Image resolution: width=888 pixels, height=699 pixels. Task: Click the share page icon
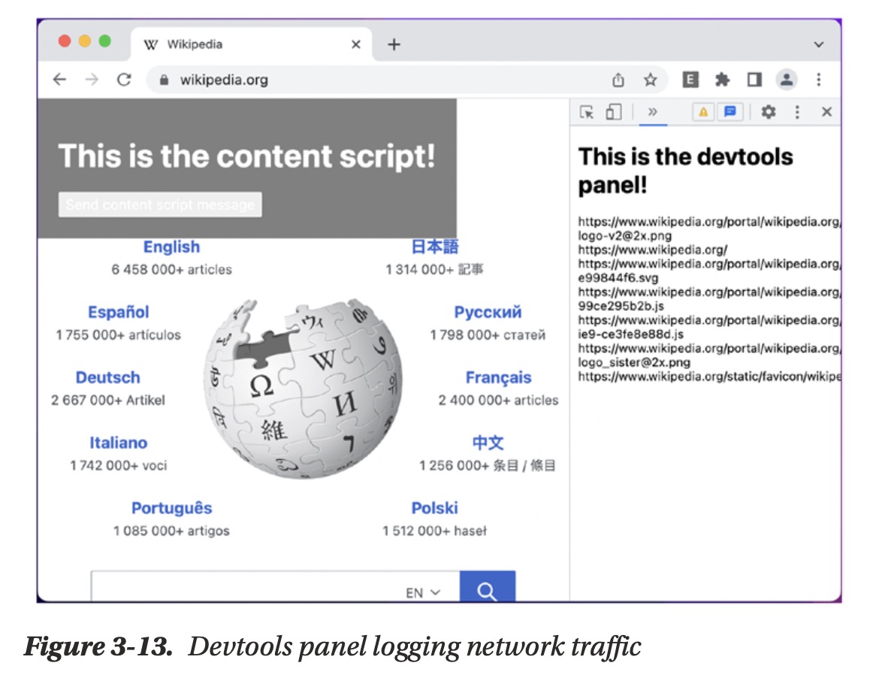618,80
